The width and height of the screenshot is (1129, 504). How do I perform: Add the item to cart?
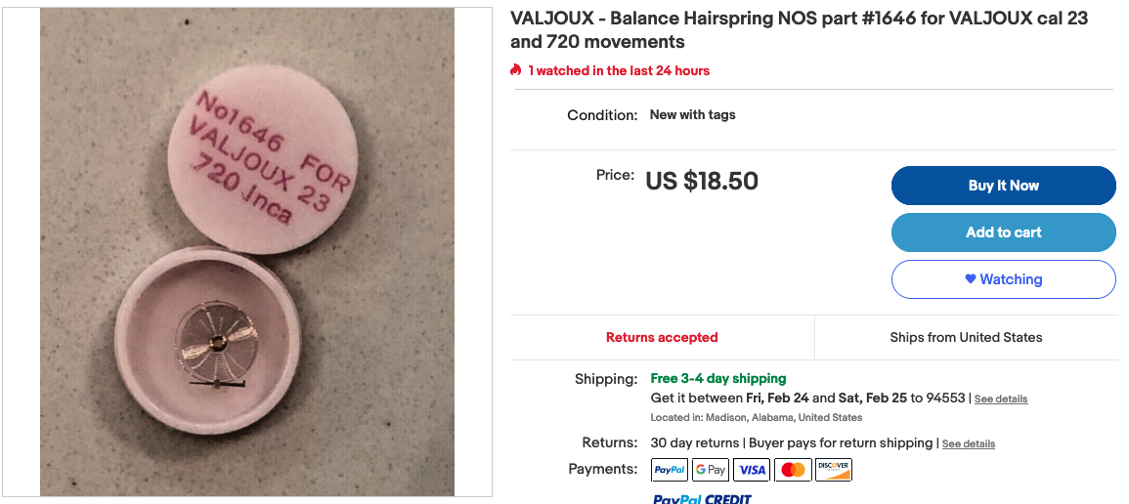(1003, 232)
